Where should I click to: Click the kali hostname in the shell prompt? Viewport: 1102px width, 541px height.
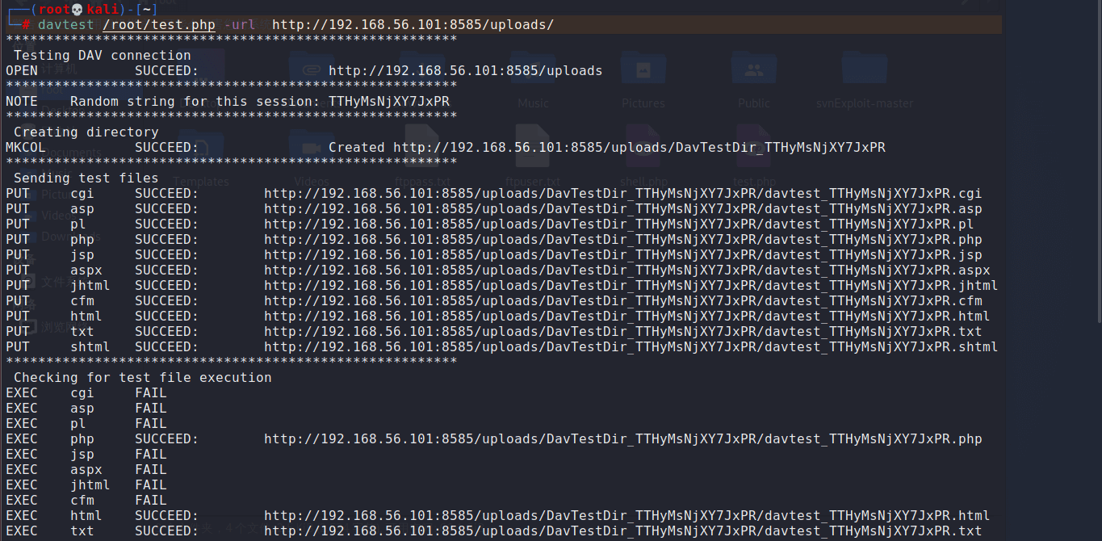(x=103, y=9)
